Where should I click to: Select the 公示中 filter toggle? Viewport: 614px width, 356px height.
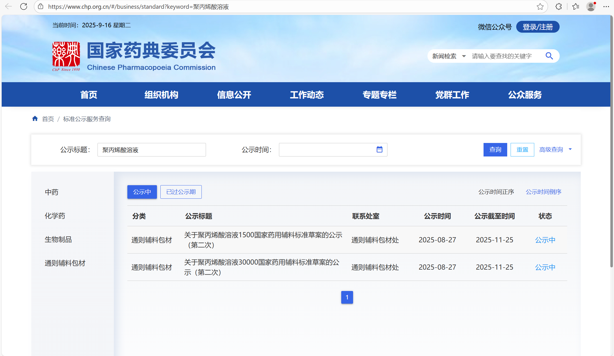pyautogui.click(x=142, y=192)
